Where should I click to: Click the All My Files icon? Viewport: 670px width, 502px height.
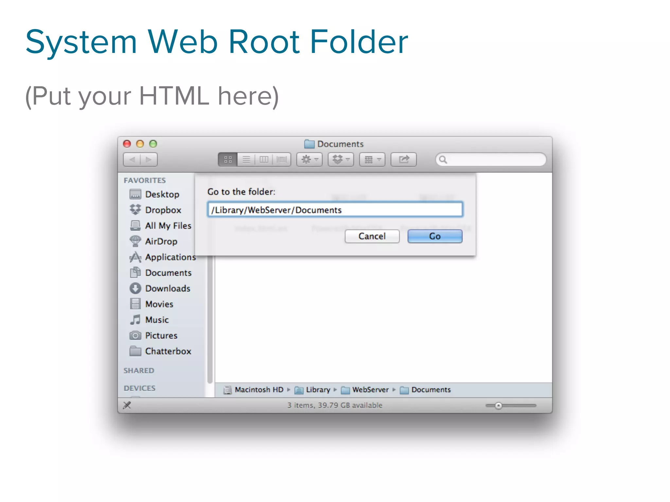135,225
